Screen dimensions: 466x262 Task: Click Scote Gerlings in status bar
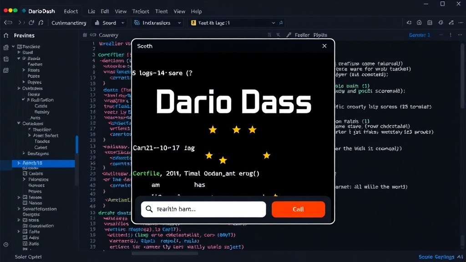click(436, 257)
